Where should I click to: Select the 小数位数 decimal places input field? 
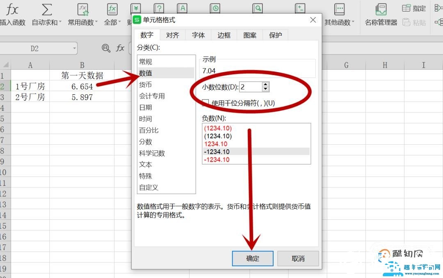click(251, 87)
